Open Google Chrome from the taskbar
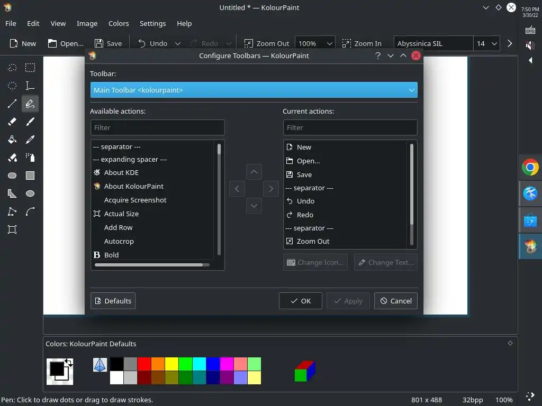 530,168
